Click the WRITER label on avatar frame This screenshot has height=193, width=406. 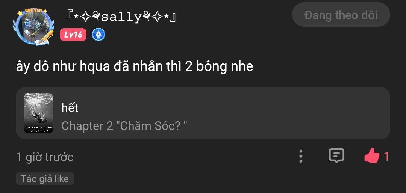33,11
